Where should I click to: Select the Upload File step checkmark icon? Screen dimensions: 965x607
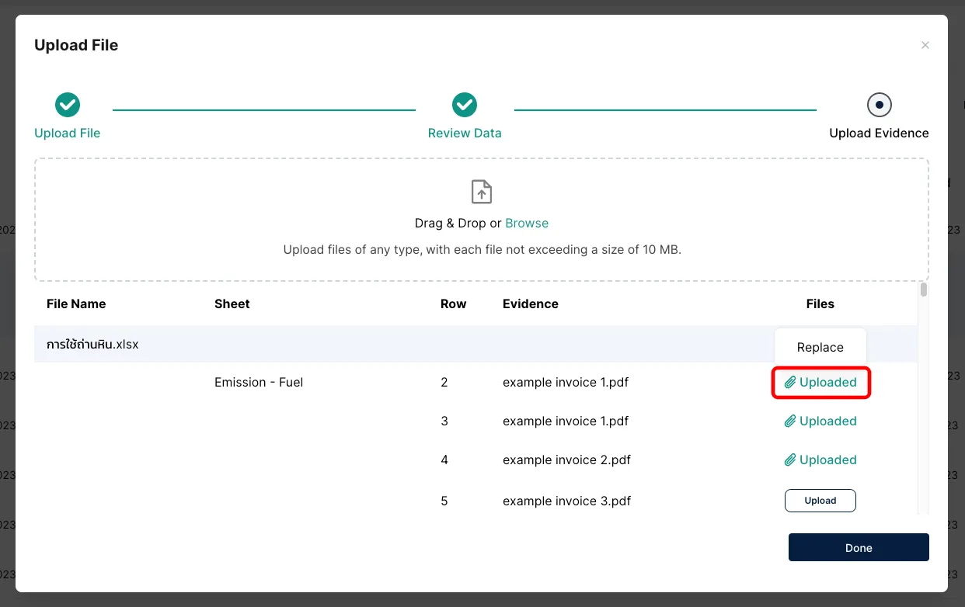[68, 105]
